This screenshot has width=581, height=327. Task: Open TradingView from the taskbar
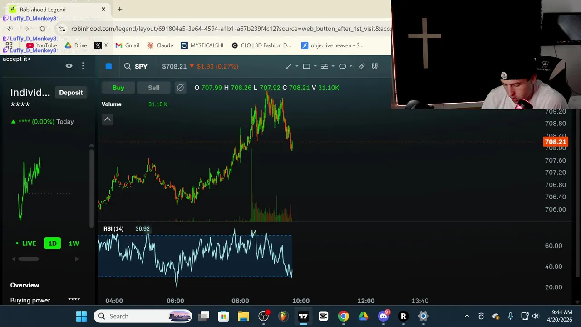coord(303,316)
